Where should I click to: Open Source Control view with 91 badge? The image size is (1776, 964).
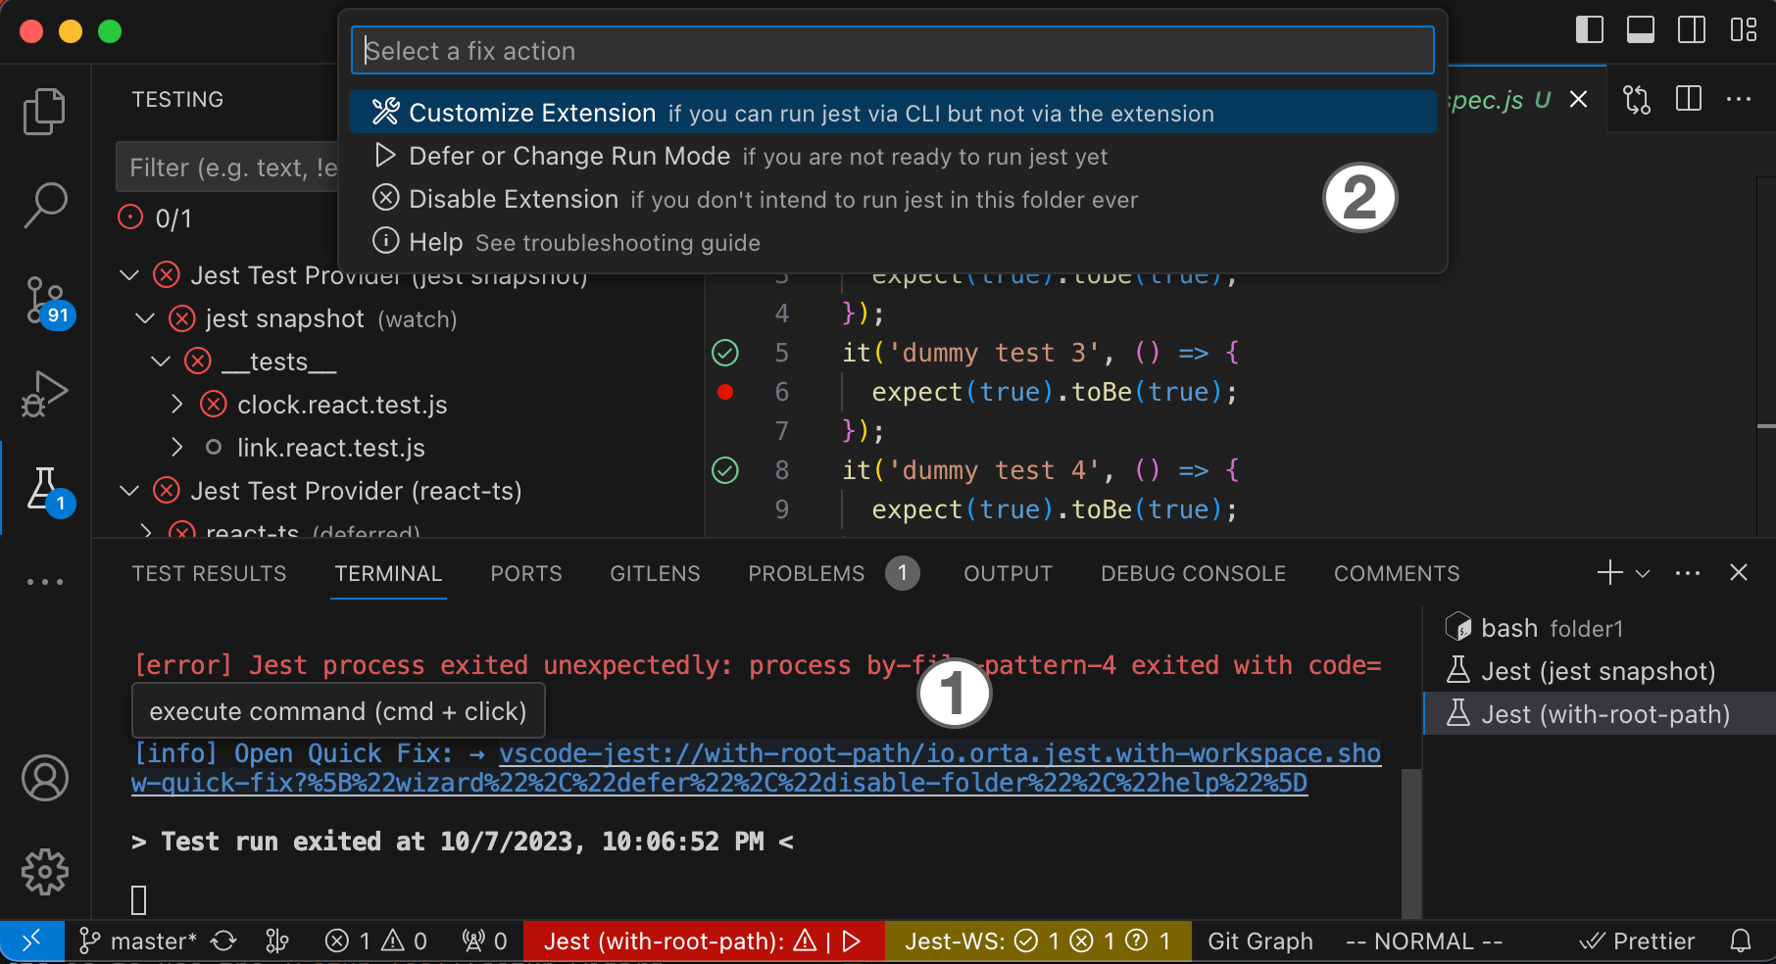point(45,300)
